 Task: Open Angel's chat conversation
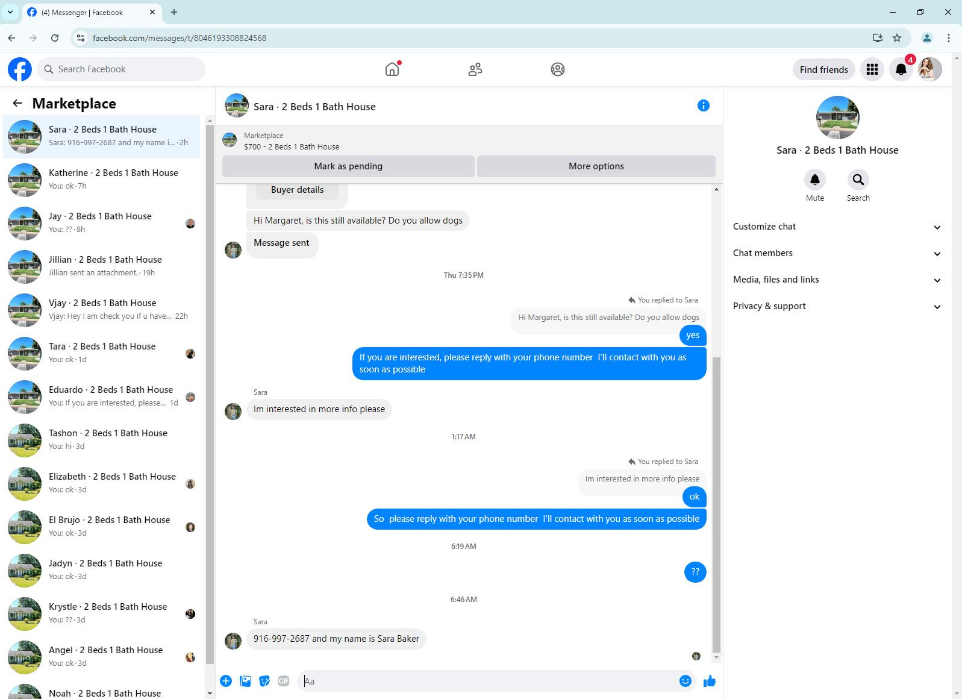(101, 657)
